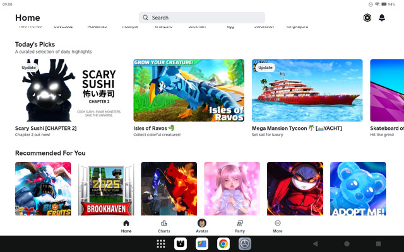
Task: Open the notifications bell
Action: pyautogui.click(x=382, y=18)
